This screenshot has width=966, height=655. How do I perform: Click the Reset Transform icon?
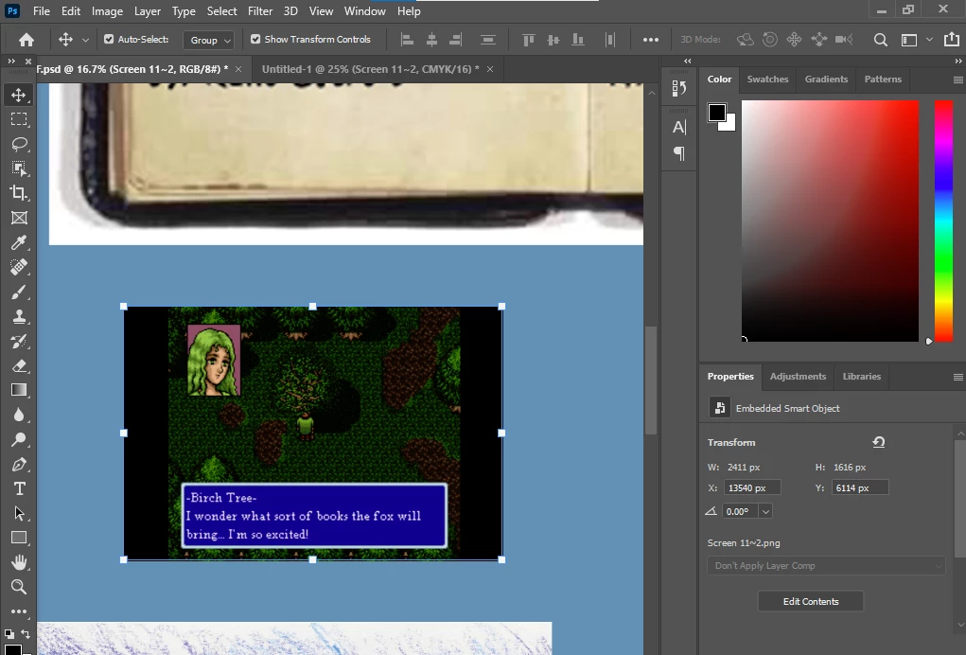pyautogui.click(x=879, y=442)
